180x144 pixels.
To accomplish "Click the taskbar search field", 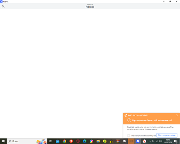I will tap(27, 141).
